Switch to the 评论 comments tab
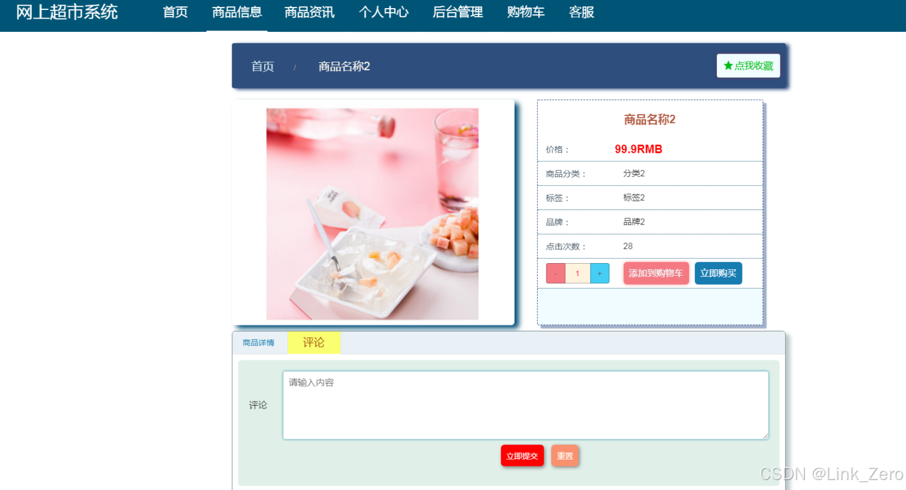906x490 pixels. click(x=314, y=342)
